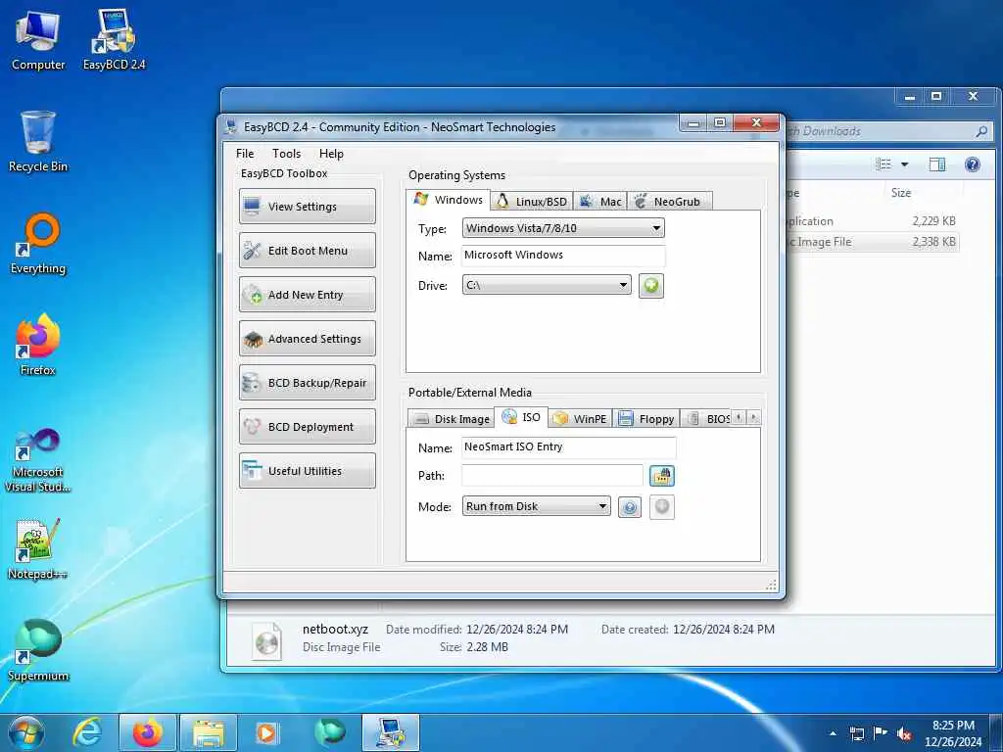The height and width of the screenshot is (752, 1003).
Task: Open EasyBCD 2.4 desktop shortcut
Action: tap(114, 39)
